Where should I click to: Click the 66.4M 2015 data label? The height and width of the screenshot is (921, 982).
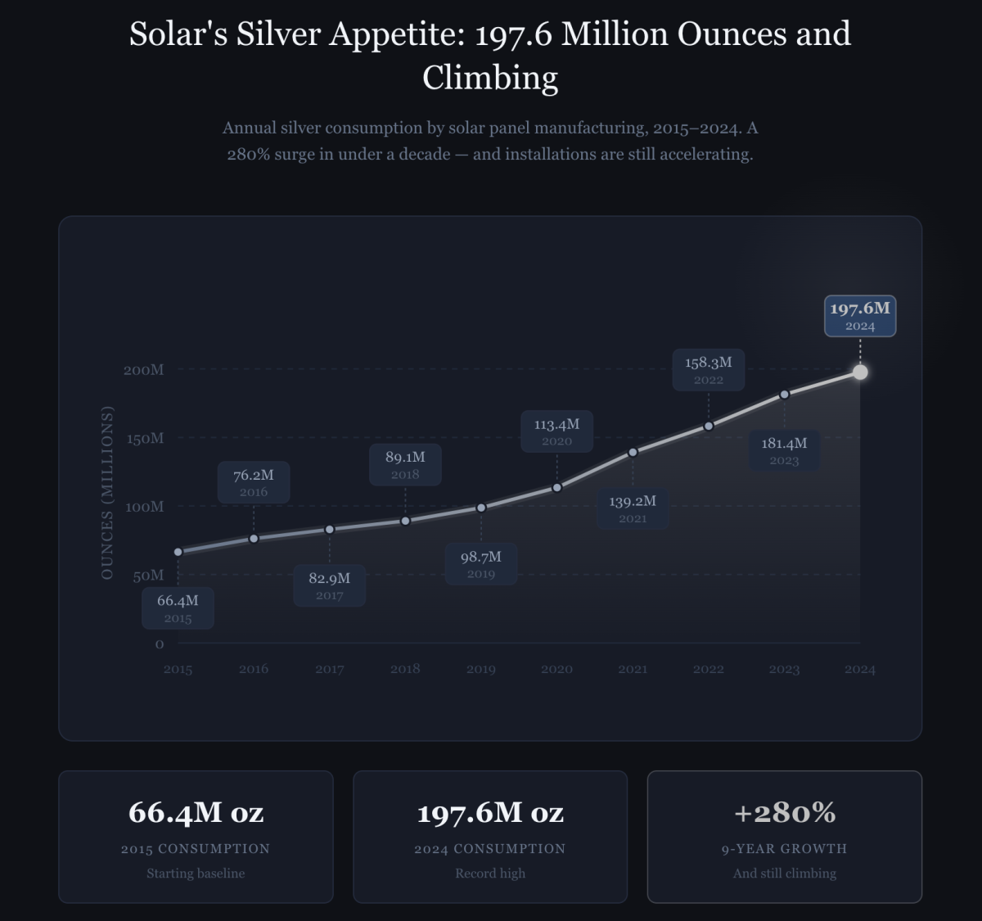coord(178,608)
